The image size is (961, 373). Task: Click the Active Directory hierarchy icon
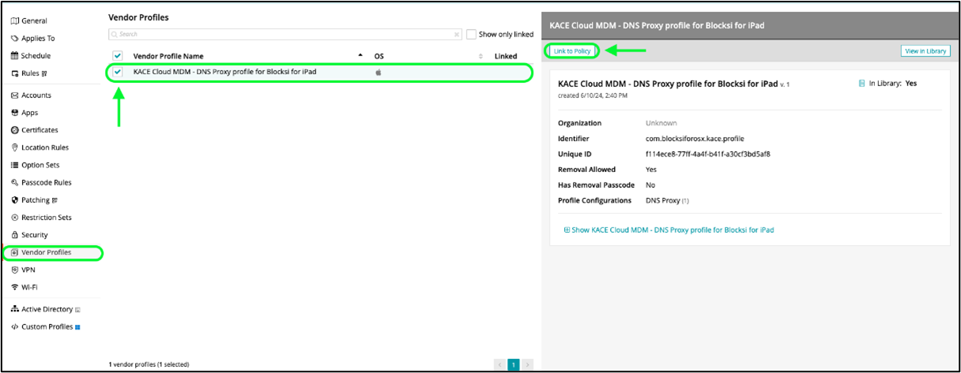pyautogui.click(x=15, y=309)
